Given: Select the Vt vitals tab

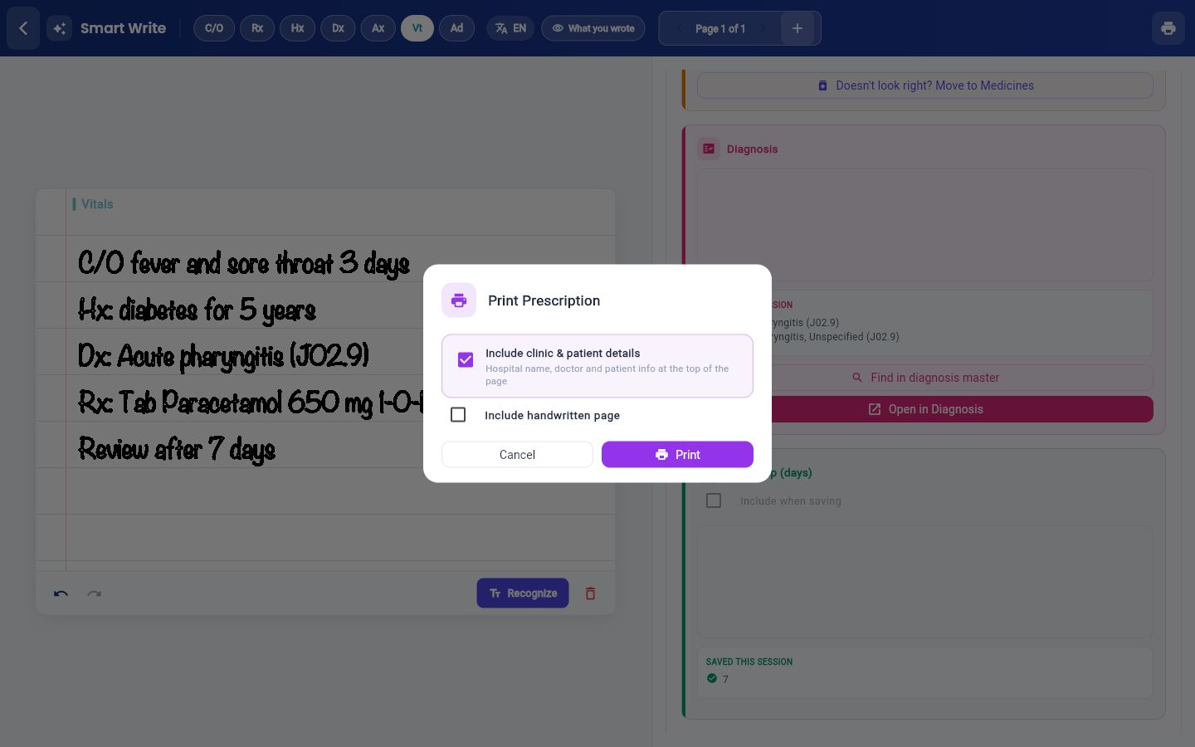Looking at the screenshot, I should click(x=417, y=28).
